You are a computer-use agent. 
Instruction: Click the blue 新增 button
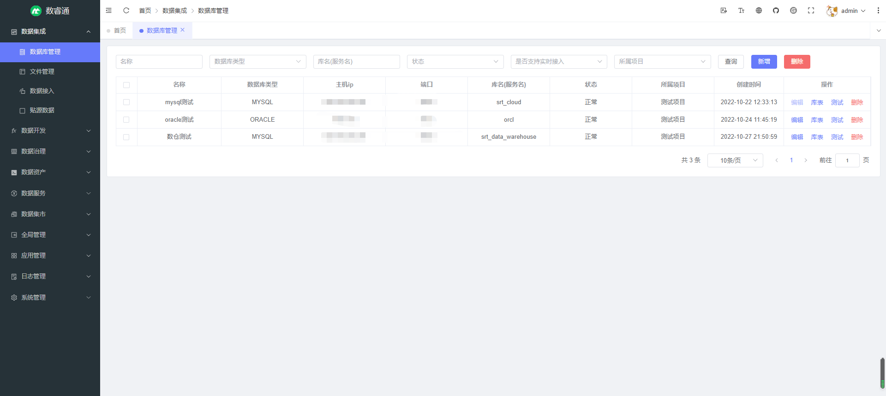[764, 62]
